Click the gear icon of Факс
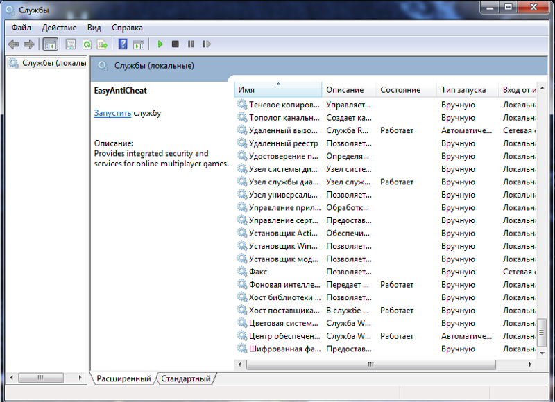 pos(242,271)
